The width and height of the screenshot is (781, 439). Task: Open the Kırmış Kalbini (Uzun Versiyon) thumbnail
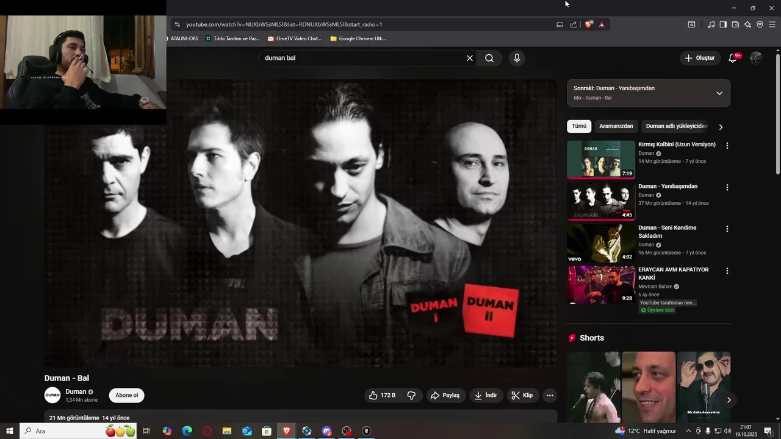point(601,160)
